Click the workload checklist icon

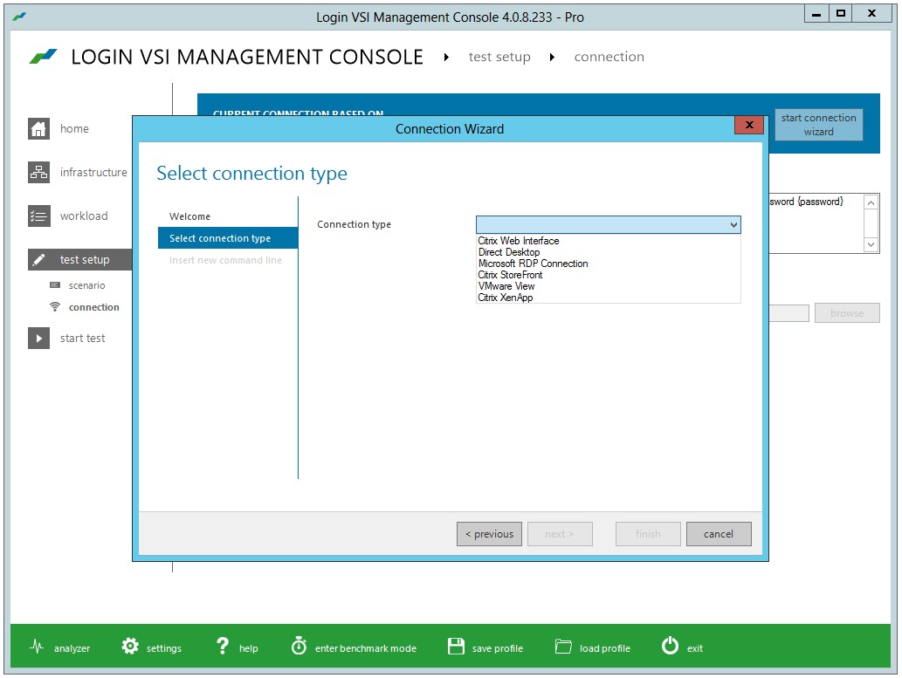coord(38,216)
